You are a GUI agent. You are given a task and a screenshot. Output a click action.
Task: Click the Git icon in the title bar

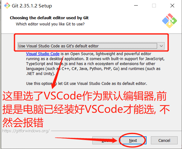pos(7,6)
